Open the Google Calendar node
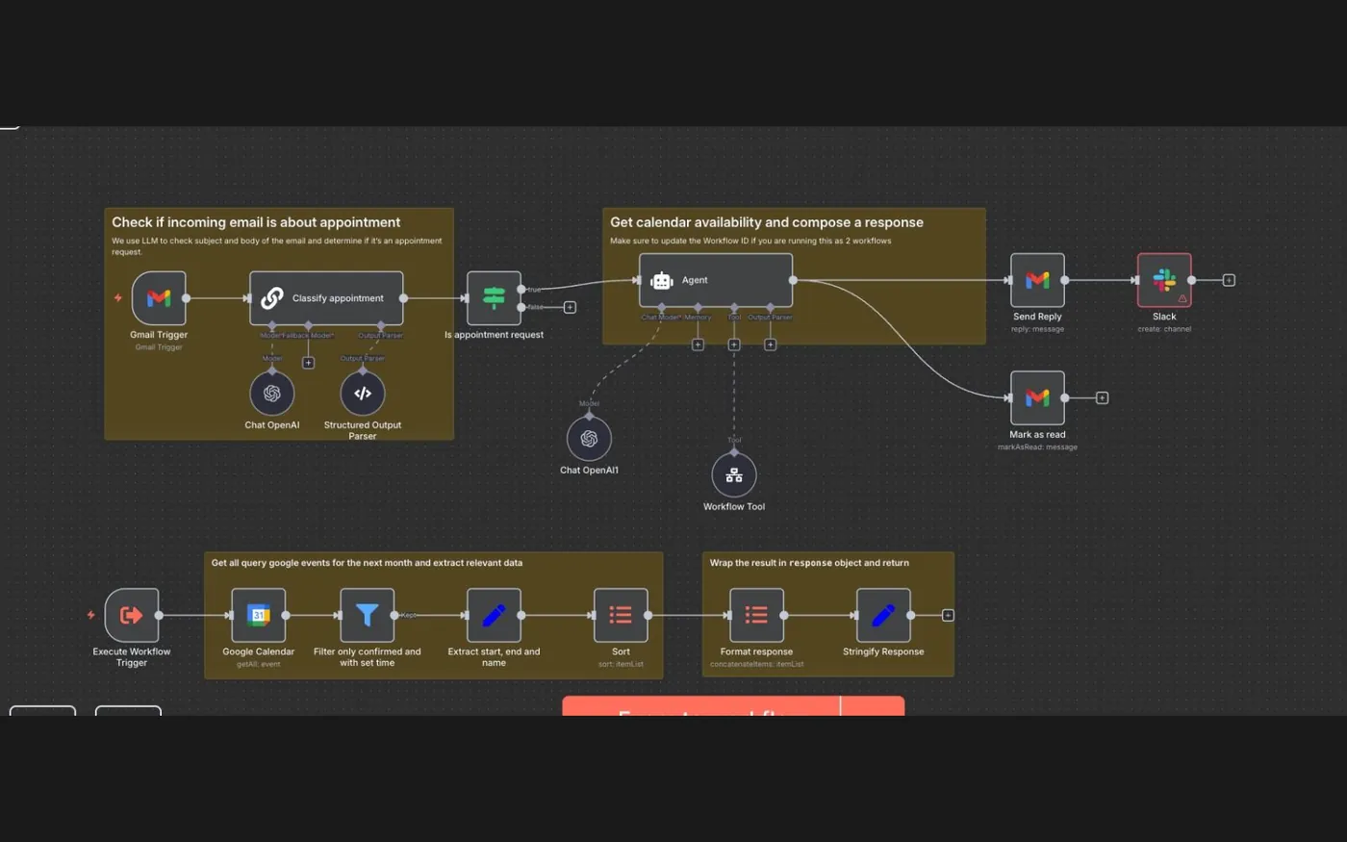 tap(259, 615)
